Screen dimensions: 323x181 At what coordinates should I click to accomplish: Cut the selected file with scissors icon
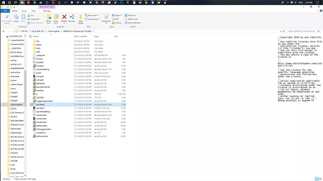point(29,15)
